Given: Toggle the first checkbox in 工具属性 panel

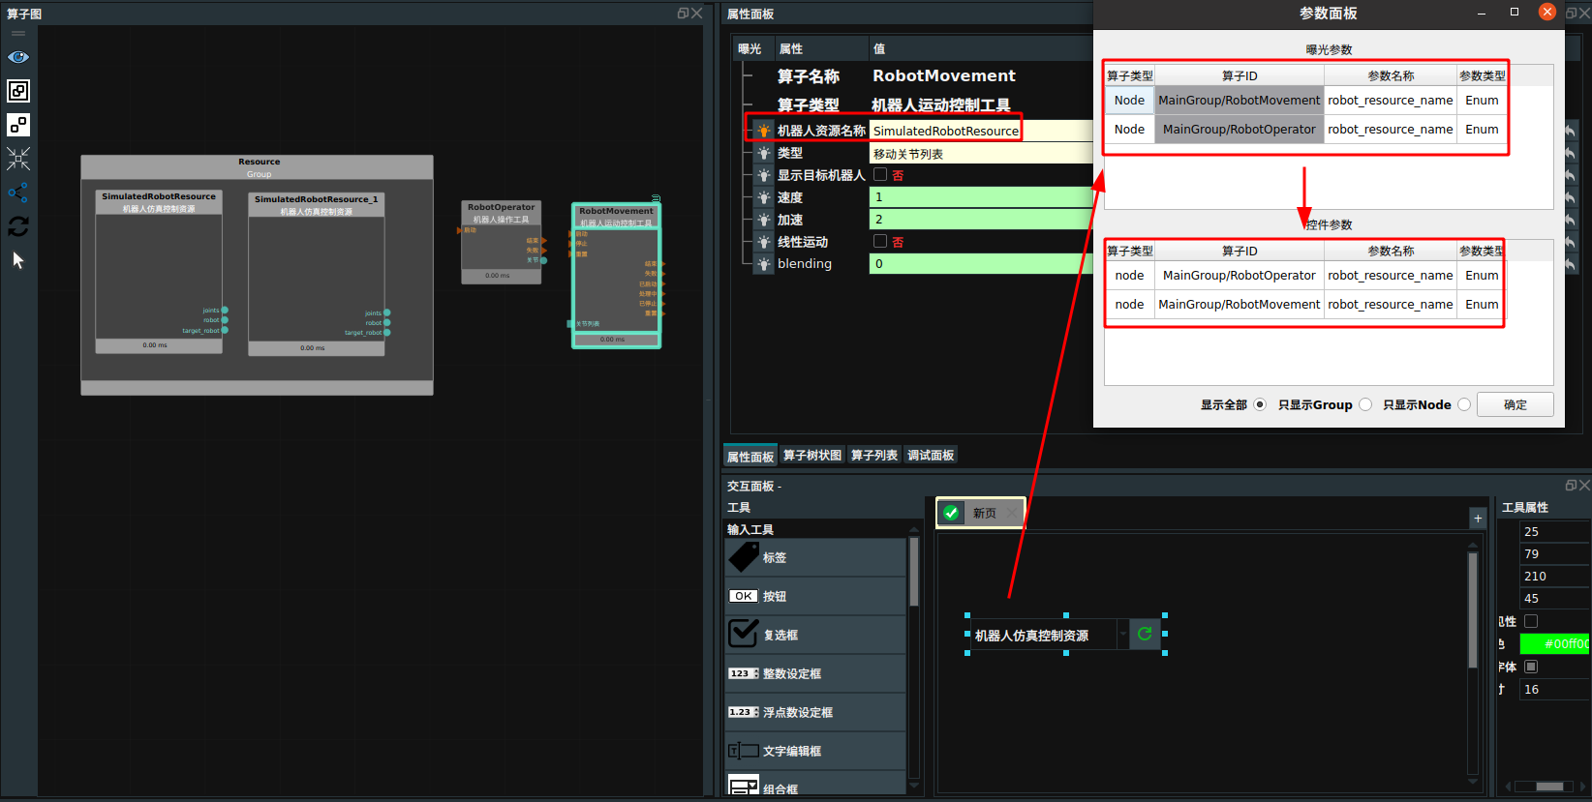Looking at the screenshot, I should click(1531, 621).
